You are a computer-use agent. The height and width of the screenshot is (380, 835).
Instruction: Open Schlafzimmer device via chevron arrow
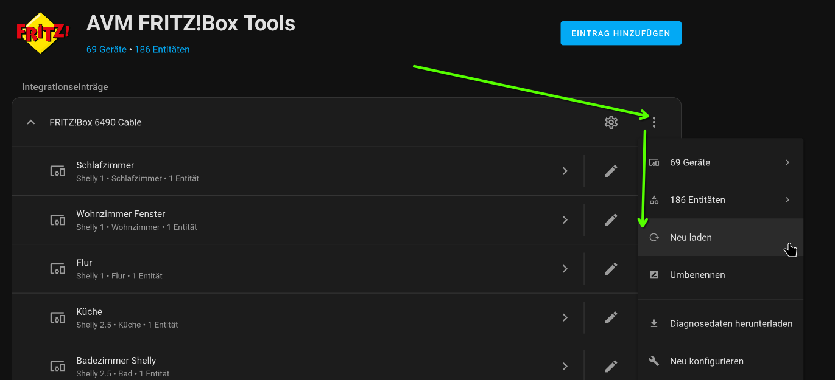[565, 171]
